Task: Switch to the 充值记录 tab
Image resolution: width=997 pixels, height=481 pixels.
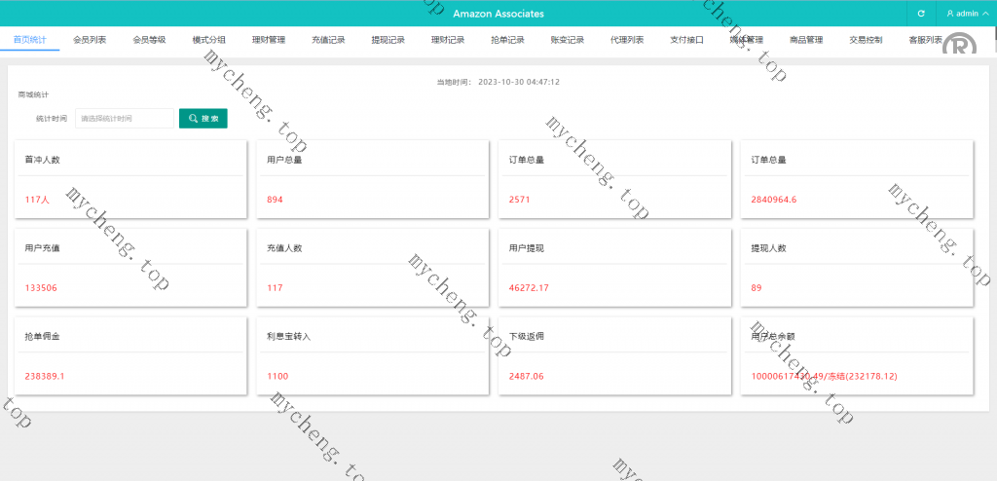Action: click(x=328, y=40)
